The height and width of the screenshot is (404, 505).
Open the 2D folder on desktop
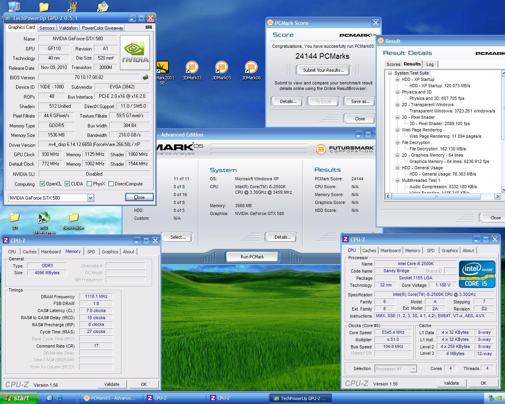click(15, 221)
